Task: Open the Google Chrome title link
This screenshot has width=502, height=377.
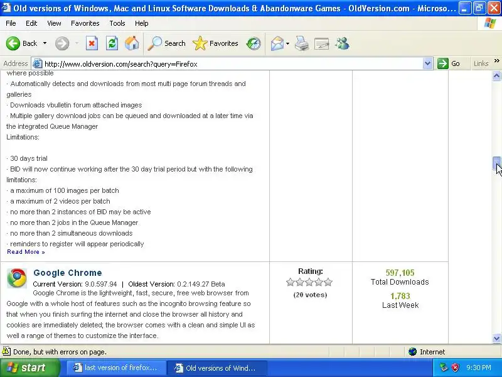Action: [68, 273]
